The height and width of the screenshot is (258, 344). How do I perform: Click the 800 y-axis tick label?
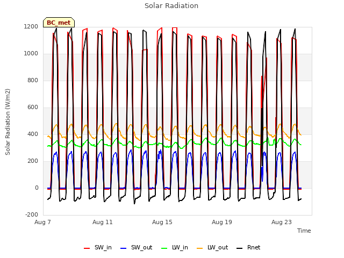[33, 81]
